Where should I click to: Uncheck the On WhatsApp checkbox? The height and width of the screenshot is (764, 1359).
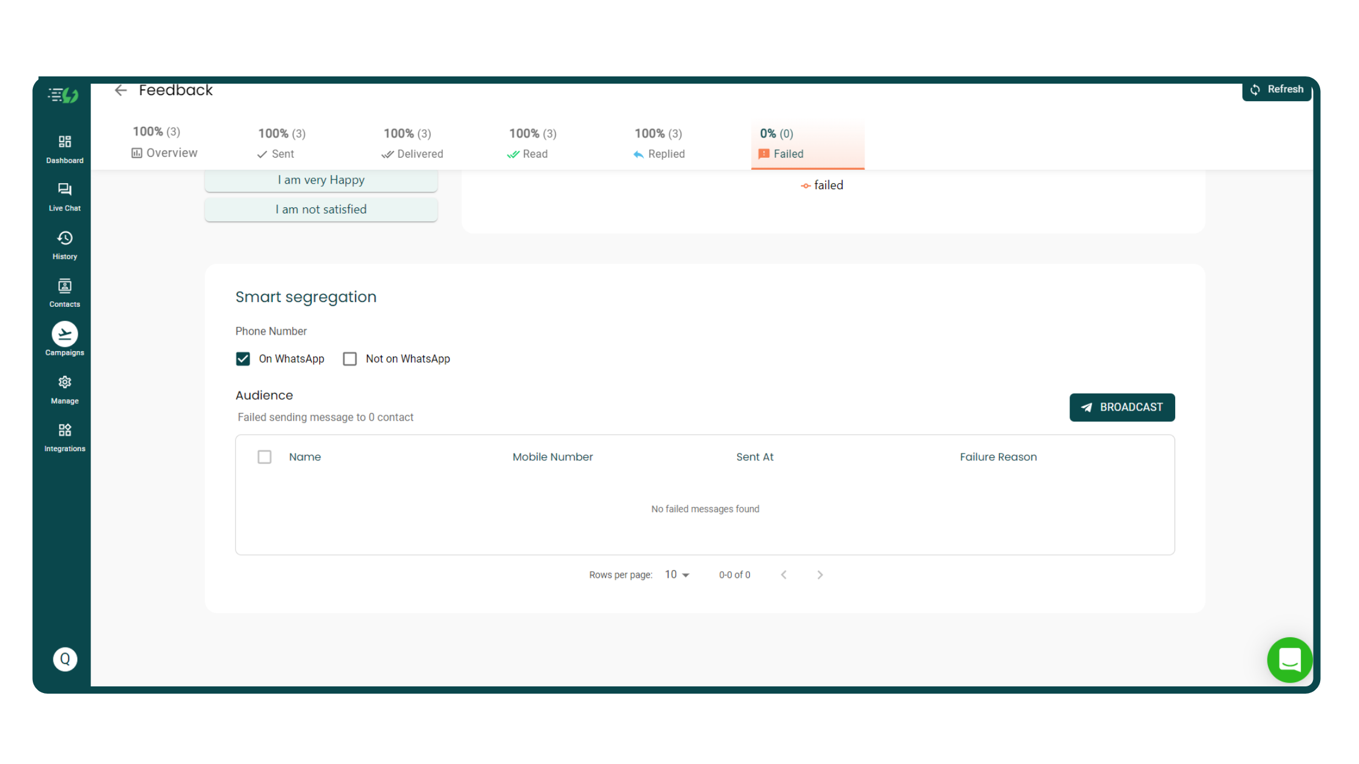[243, 359]
